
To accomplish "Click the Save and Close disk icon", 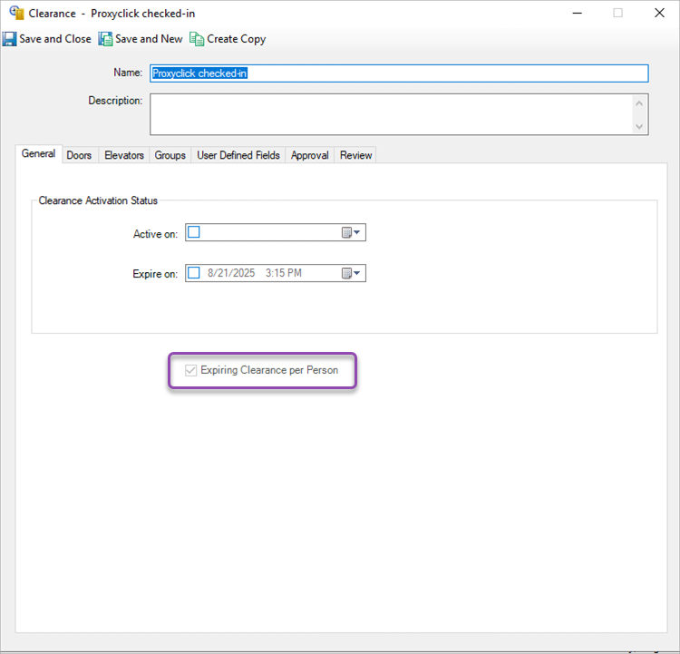I will (x=9, y=39).
